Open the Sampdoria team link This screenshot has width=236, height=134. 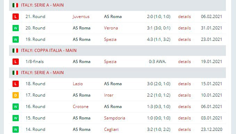[x=115, y=118]
